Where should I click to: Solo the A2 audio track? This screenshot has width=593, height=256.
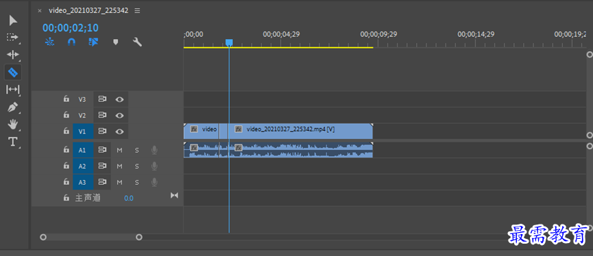pos(137,166)
